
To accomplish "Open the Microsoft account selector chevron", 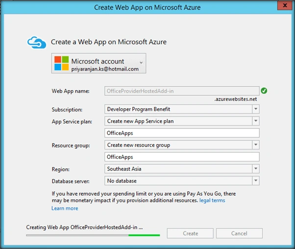I will click(x=141, y=63).
